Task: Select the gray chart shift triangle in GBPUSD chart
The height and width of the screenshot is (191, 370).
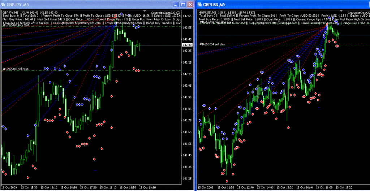Action: [341, 10]
